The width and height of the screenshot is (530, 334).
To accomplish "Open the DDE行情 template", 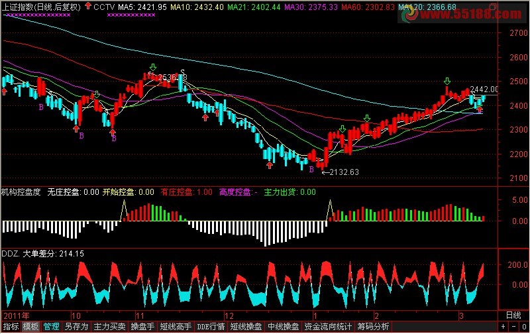I will click(x=211, y=327).
